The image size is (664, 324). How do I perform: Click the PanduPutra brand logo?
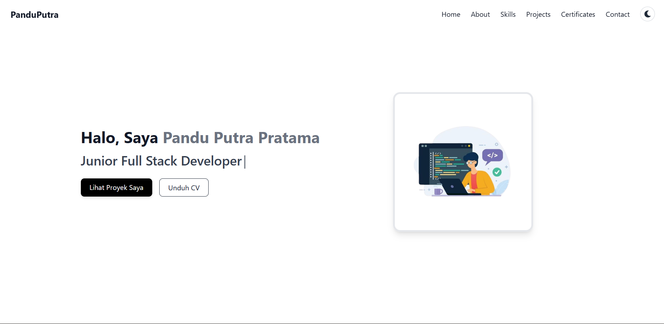pos(34,15)
